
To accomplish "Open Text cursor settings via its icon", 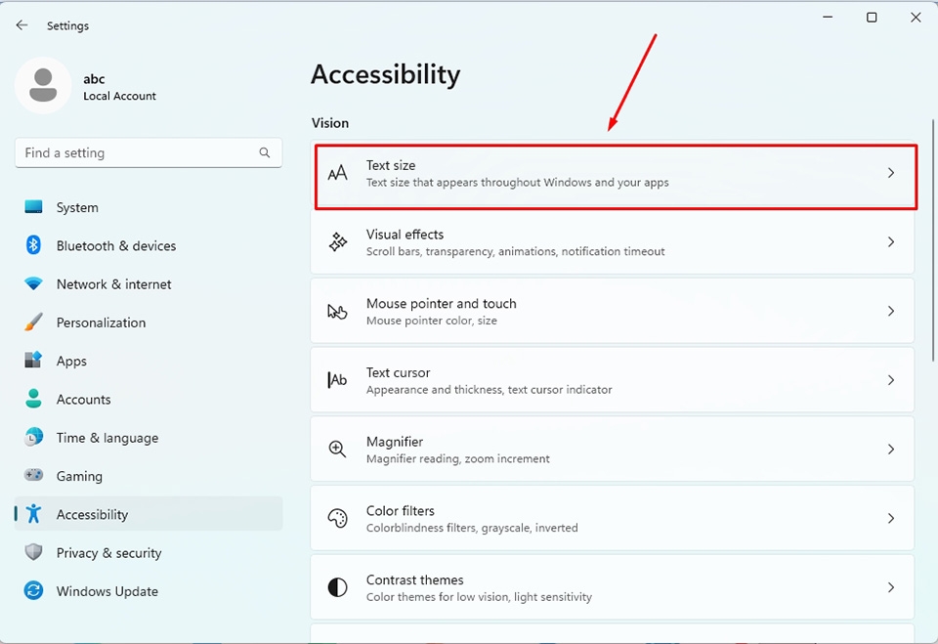I will 337,379.
